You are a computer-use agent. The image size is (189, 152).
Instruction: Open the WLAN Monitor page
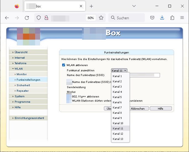pyautogui.click(x=28, y=74)
